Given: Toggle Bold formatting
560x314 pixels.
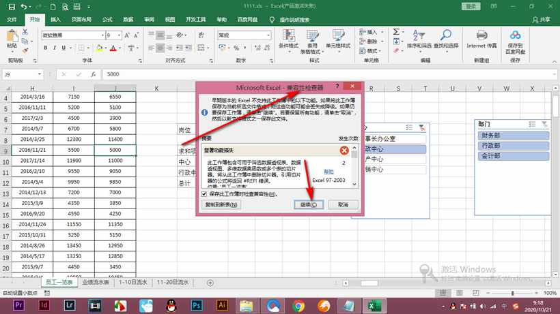Looking at the screenshot, I should (45, 48).
